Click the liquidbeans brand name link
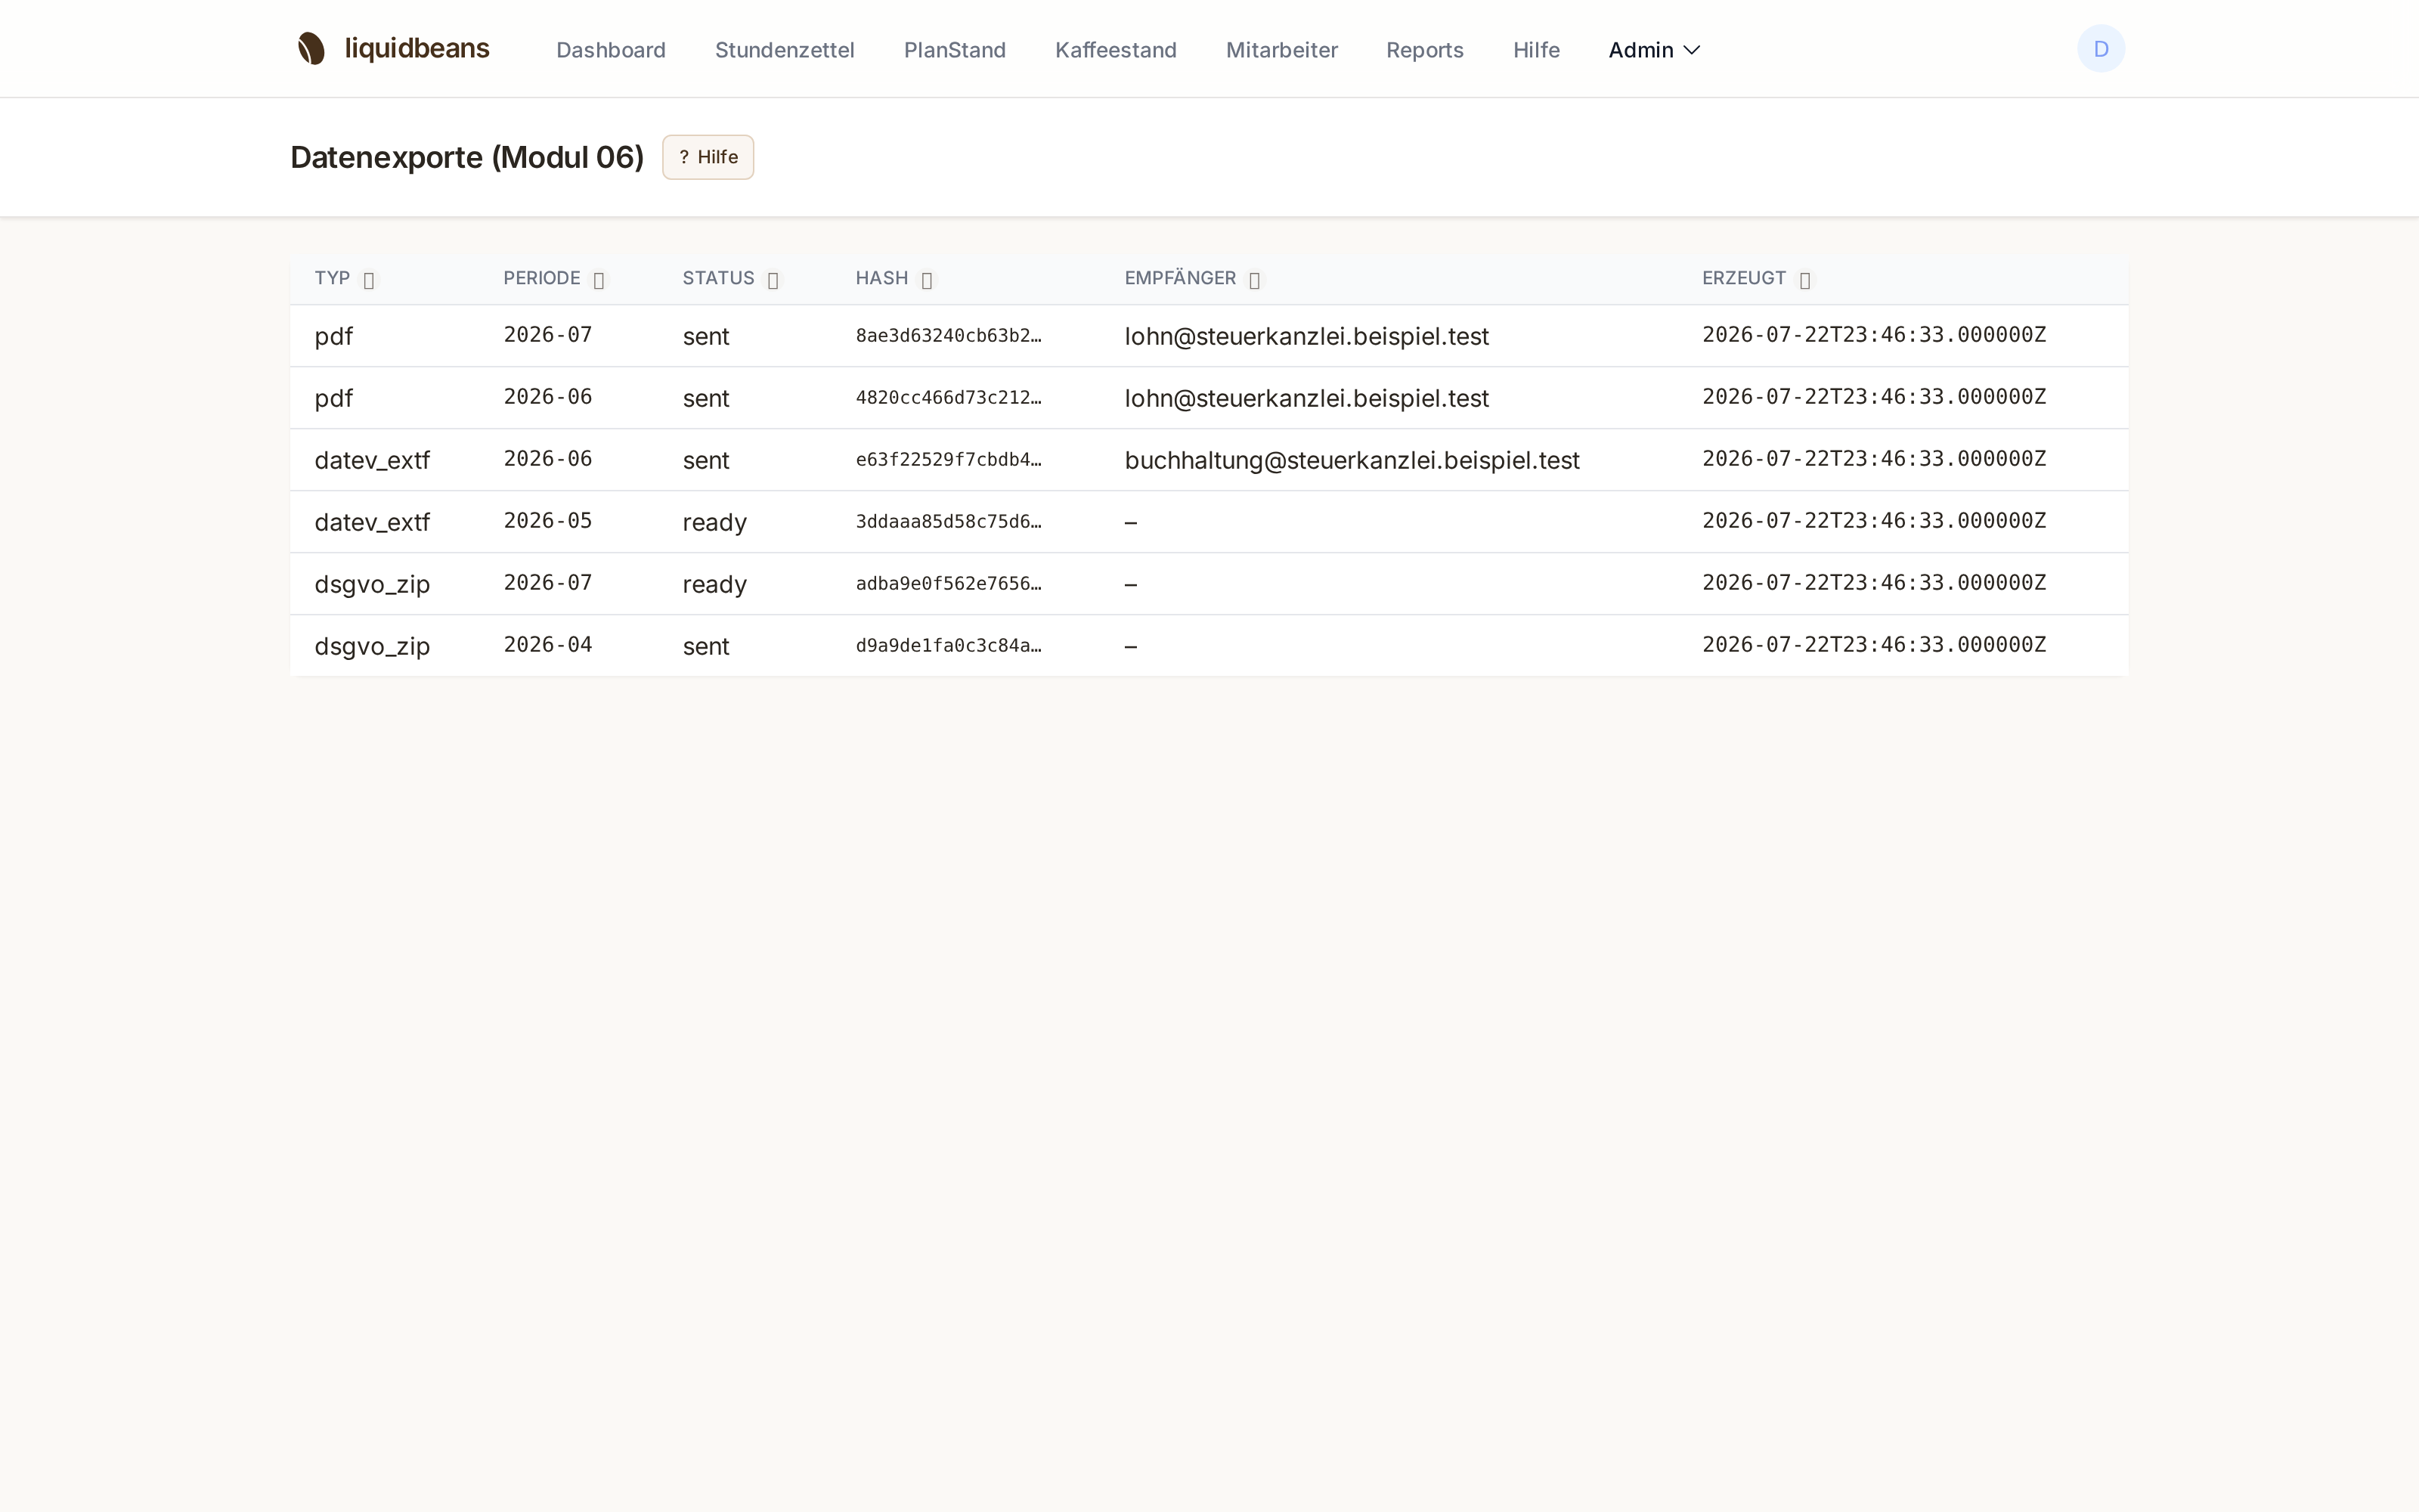2419x1512 pixels. click(417, 49)
